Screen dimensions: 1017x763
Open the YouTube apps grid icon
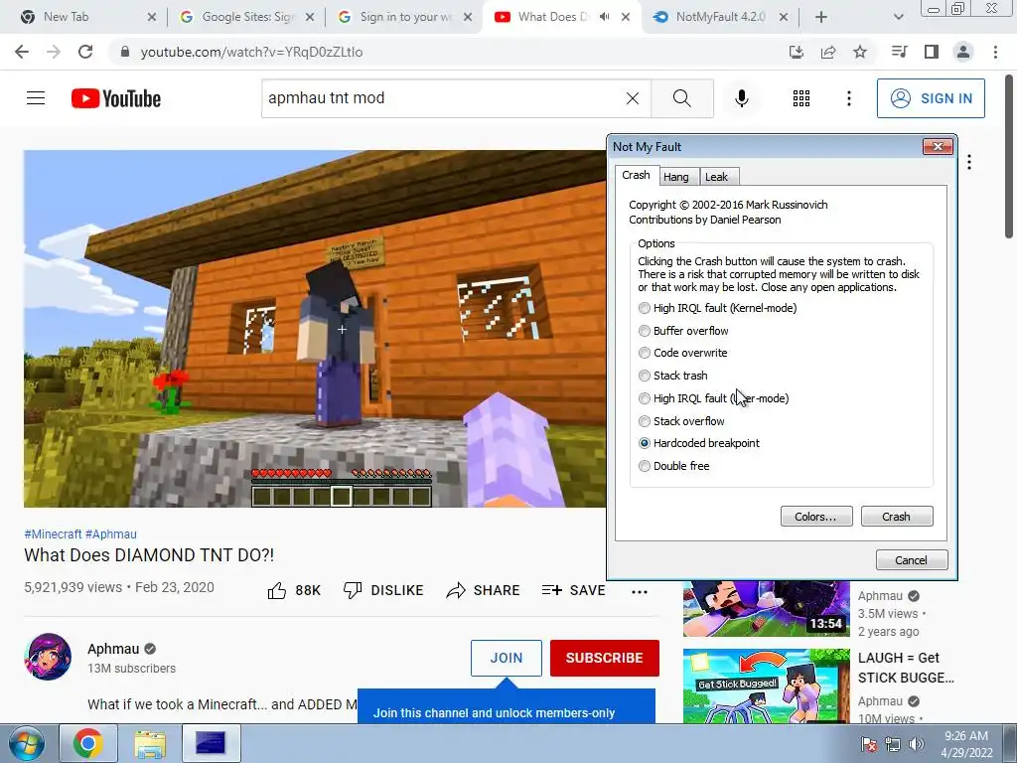coord(801,98)
